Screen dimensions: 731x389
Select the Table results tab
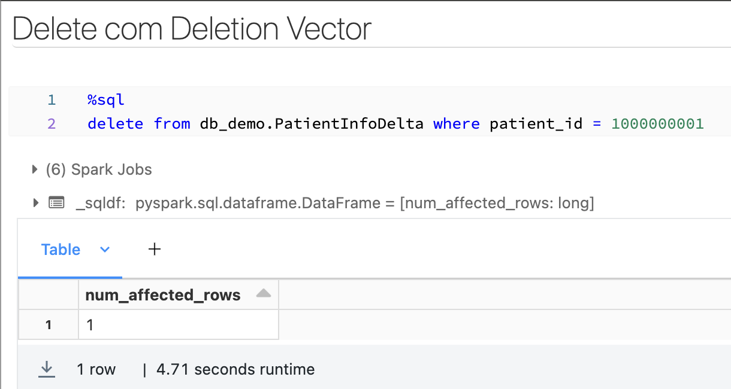[61, 250]
